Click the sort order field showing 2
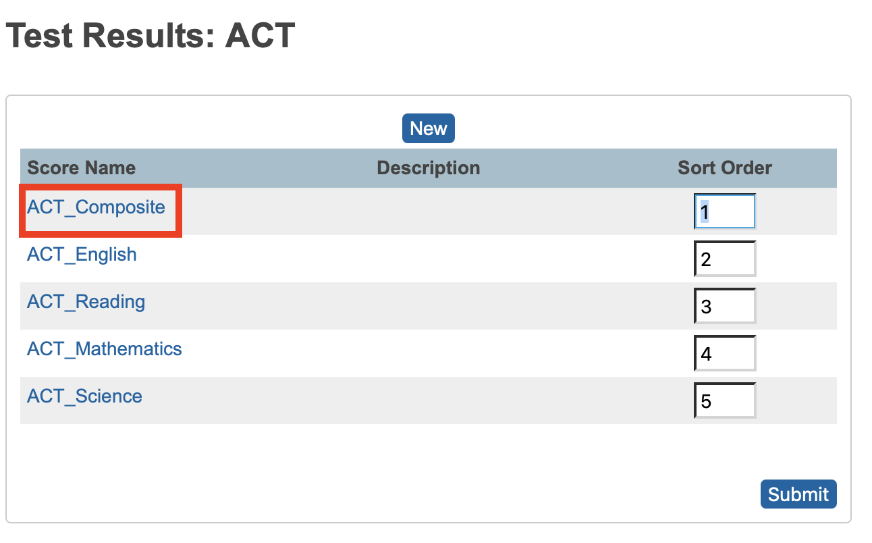 coord(724,259)
